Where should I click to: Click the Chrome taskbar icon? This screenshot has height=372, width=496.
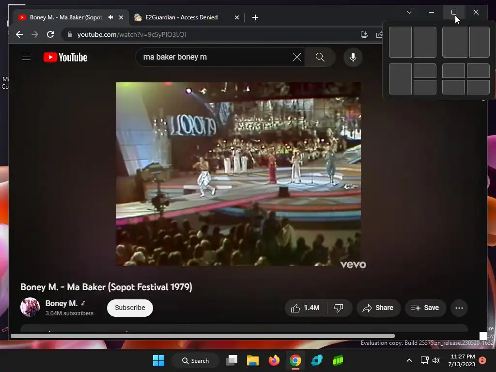(x=295, y=360)
